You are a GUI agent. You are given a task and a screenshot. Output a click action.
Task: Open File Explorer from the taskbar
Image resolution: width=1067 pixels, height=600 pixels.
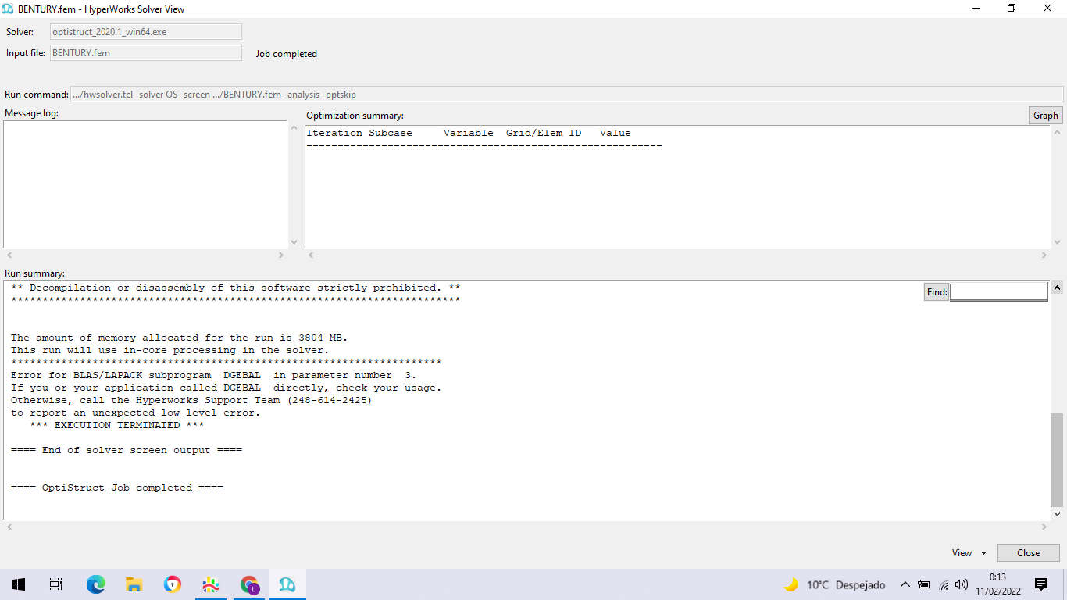click(134, 584)
